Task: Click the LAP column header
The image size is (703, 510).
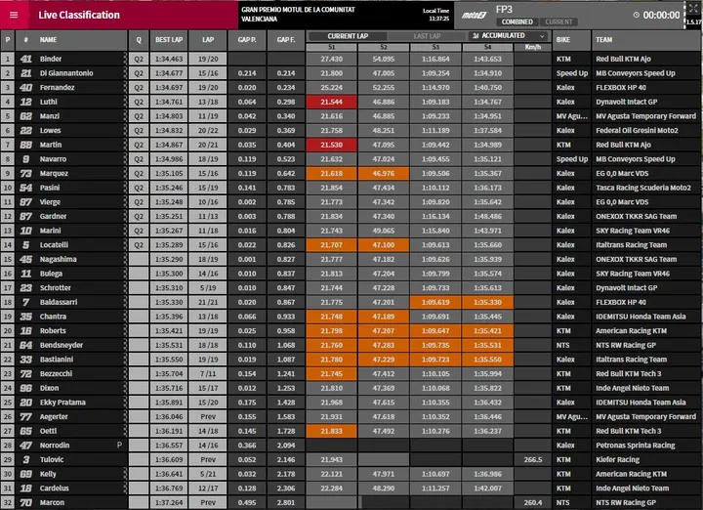Action: tap(208, 40)
